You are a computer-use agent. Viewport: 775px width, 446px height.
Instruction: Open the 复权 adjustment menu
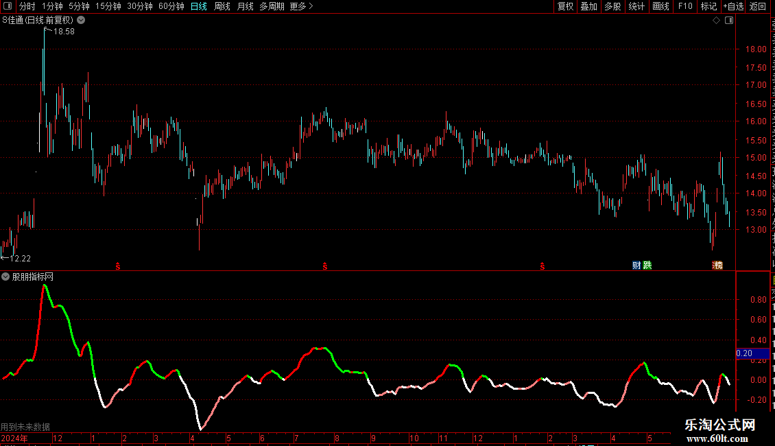pyautogui.click(x=565, y=6)
